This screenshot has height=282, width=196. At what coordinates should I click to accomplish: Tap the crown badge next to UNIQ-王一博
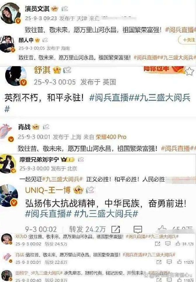coord(78,190)
